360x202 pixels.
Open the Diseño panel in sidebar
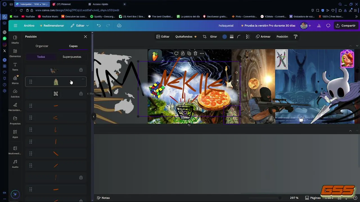pos(15,40)
